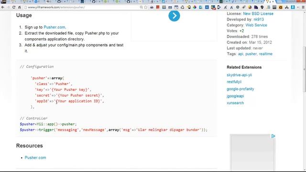Click the page vertical scrollbar thumb
Viewport: 306px width, 172px height.
click(305, 69)
